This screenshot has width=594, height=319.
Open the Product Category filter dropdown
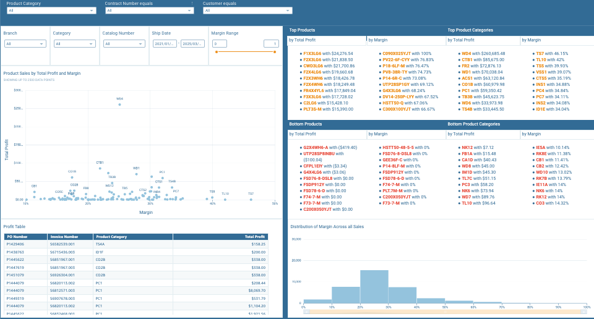[51, 11]
